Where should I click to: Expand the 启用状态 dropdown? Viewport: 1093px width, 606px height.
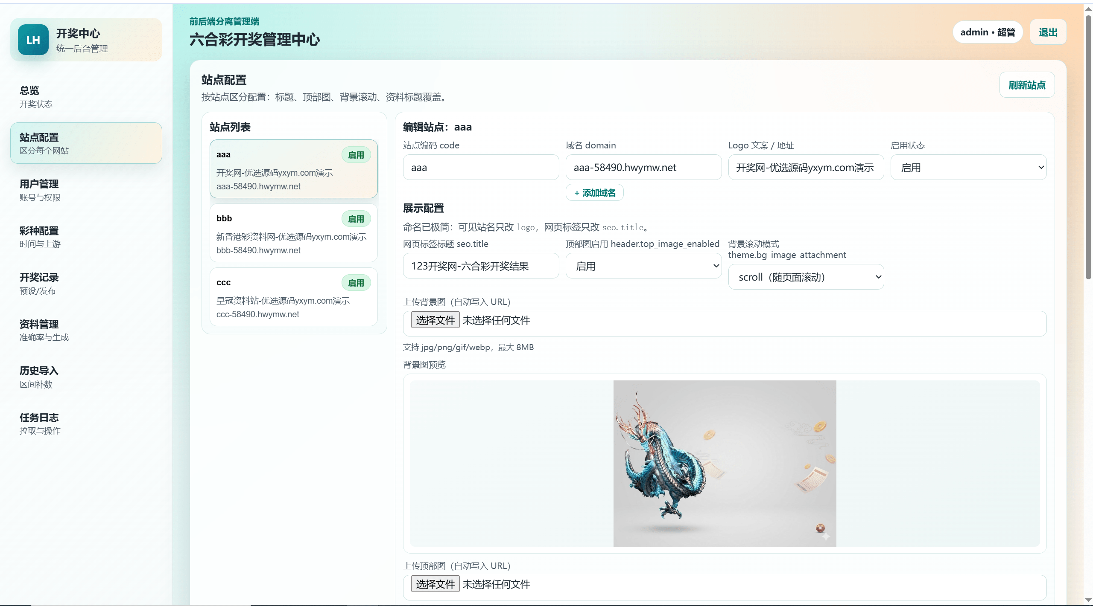tap(968, 167)
